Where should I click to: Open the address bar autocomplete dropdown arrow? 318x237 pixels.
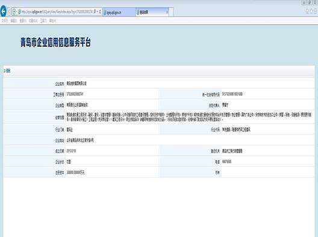tap(97, 12)
